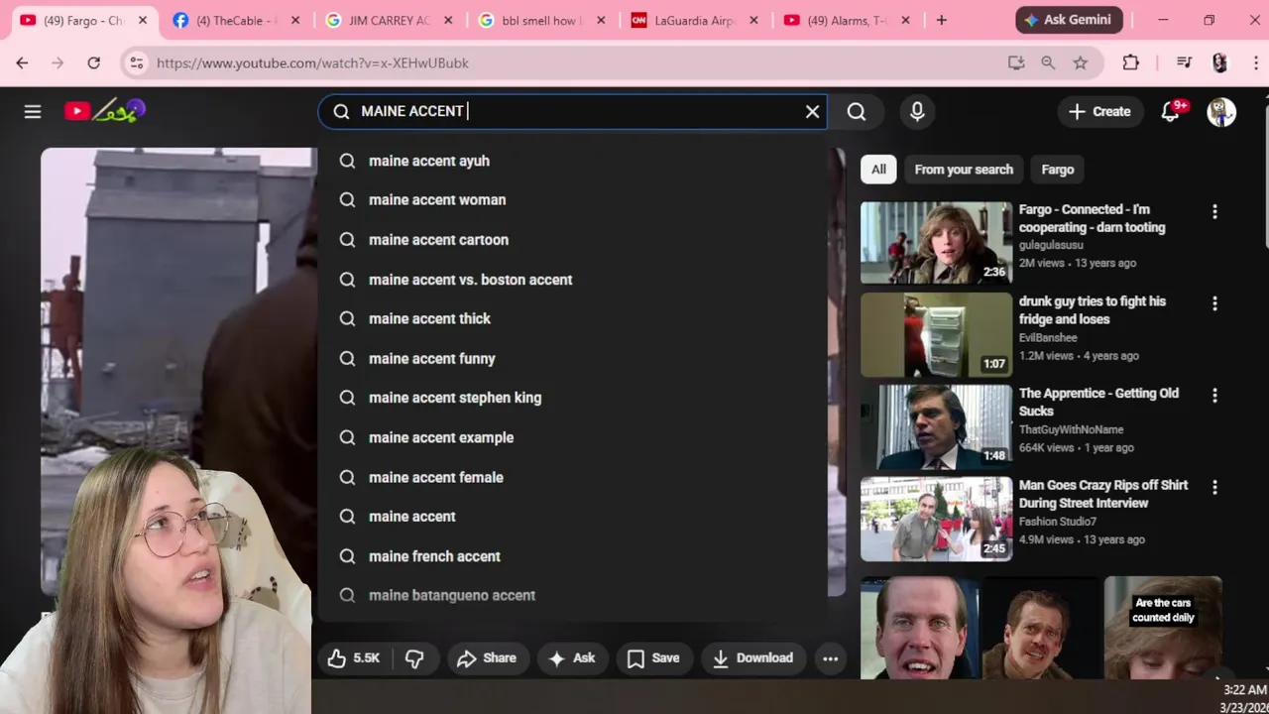1269x714 pixels.
Task: Open drunk guy fights fridge thumbnail
Action: coord(936,335)
